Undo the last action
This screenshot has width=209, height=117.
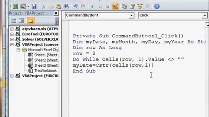[x=75, y=6]
